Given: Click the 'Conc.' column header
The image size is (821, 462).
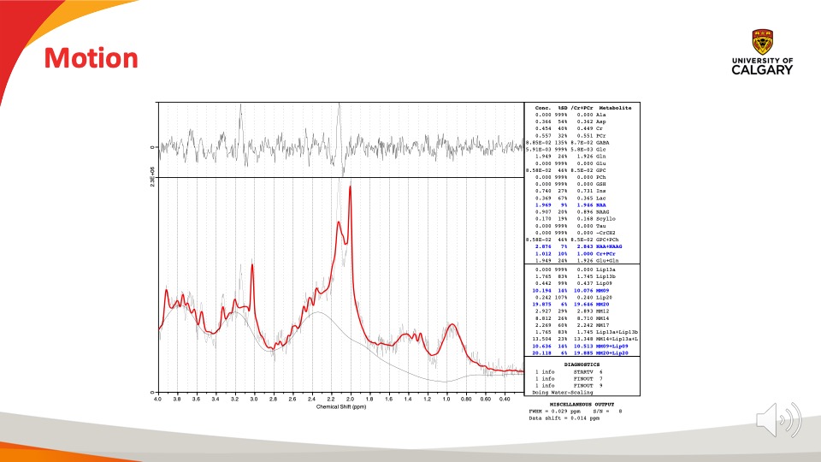Looking at the screenshot, I should pos(544,108).
